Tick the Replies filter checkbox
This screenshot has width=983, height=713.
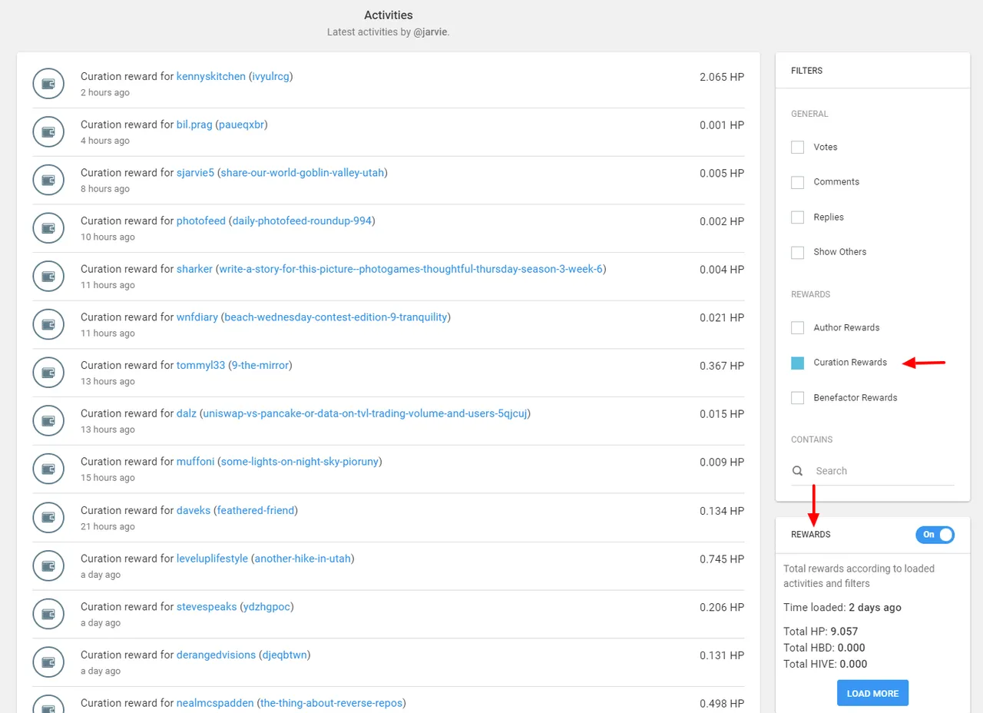pos(798,217)
